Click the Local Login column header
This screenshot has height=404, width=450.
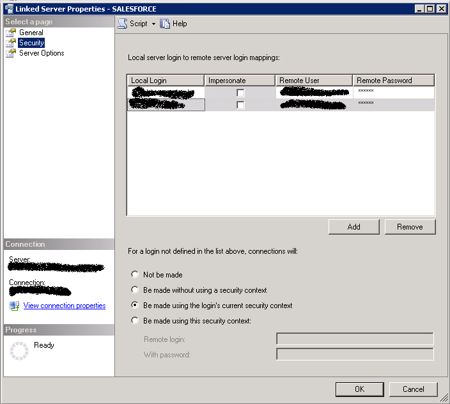(x=166, y=81)
